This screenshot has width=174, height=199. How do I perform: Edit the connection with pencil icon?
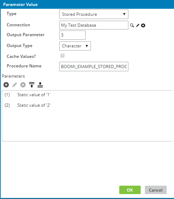point(138,25)
